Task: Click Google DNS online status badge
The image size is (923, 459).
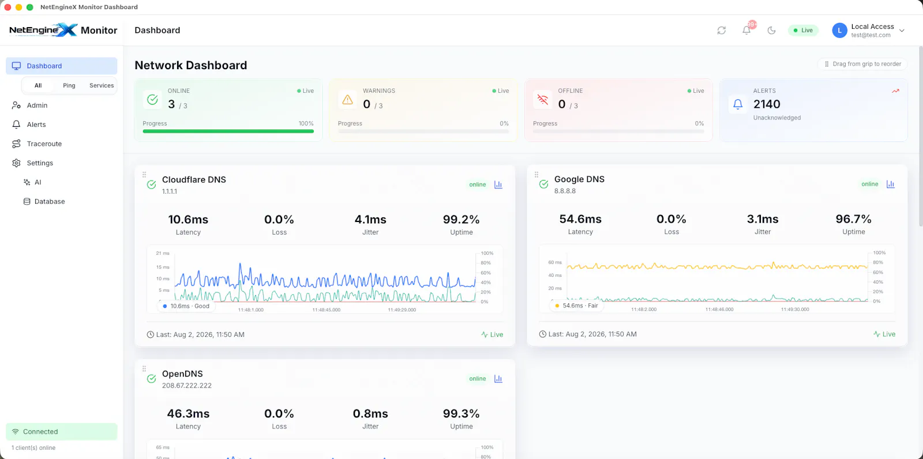Action: tap(870, 184)
